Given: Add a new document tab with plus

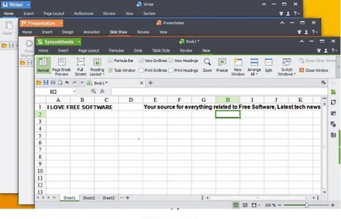Looking at the screenshot, I should [x=150, y=83].
